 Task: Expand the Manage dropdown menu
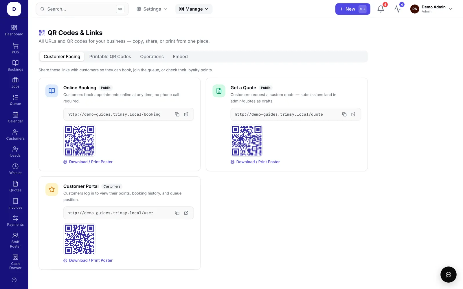click(x=194, y=9)
